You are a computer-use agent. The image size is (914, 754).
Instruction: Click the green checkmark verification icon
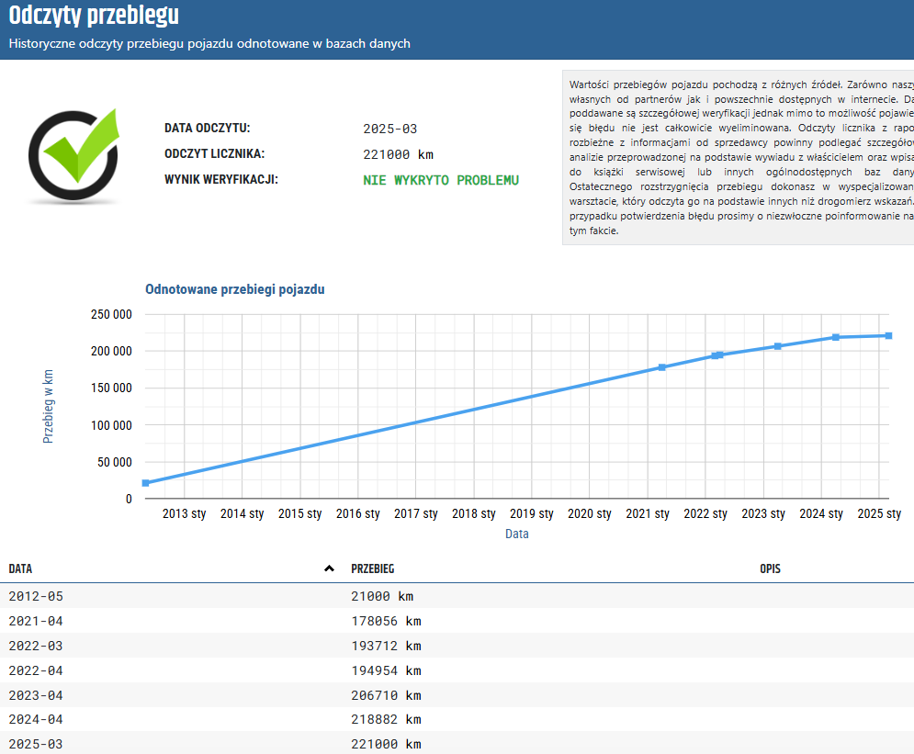(x=75, y=154)
